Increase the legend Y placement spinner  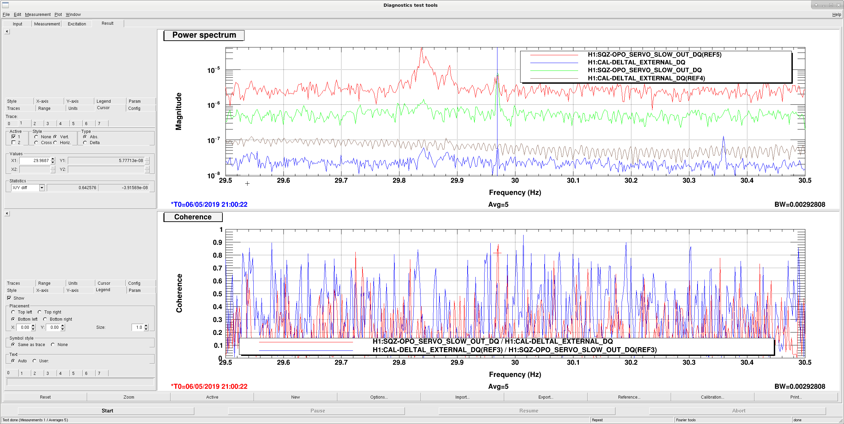(x=63, y=326)
